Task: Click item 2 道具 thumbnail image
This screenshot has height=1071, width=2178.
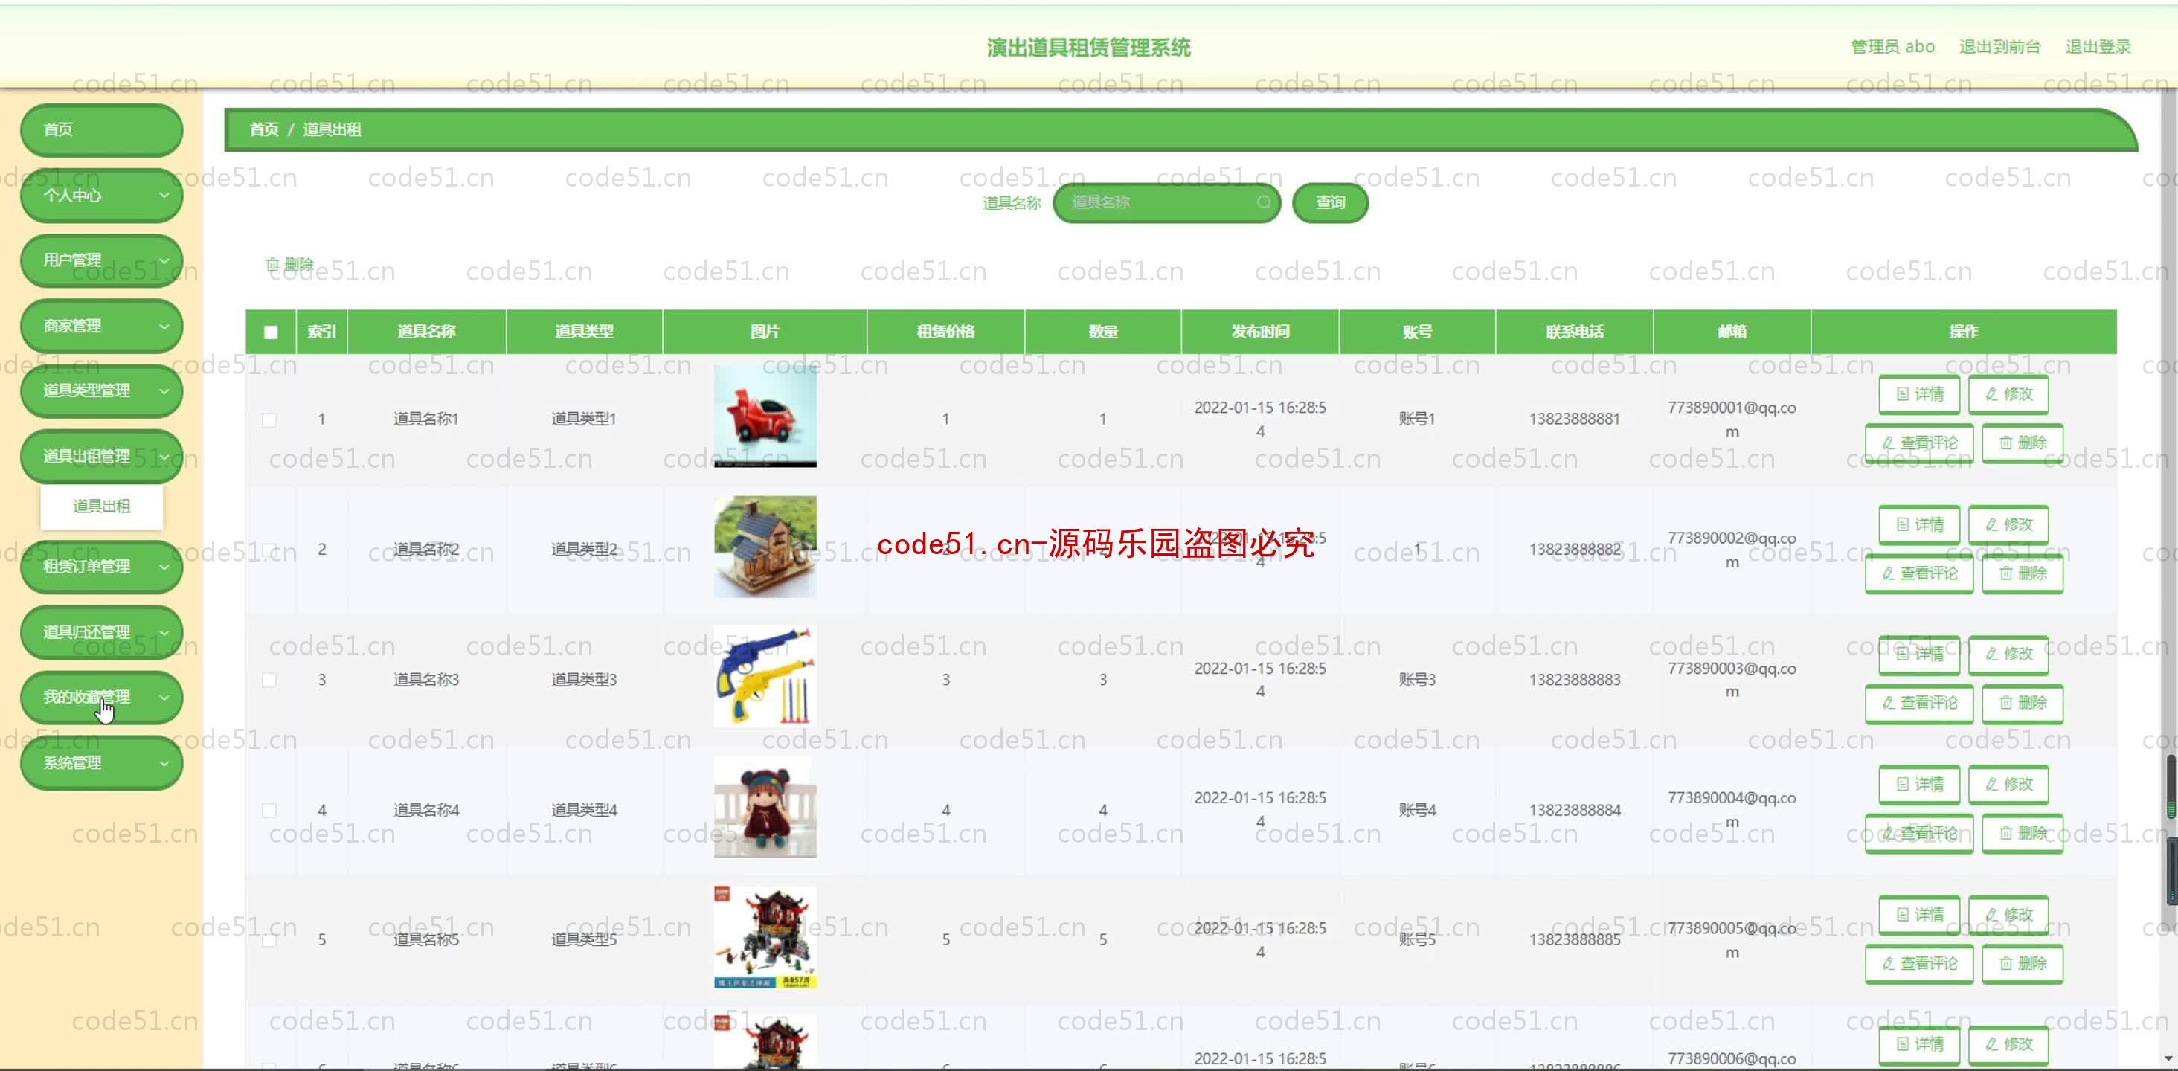Action: coord(764,549)
